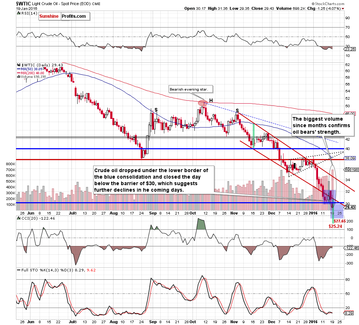Click the Sunshine Profits.com logo
The image size is (359, 325).
coord(64,16)
